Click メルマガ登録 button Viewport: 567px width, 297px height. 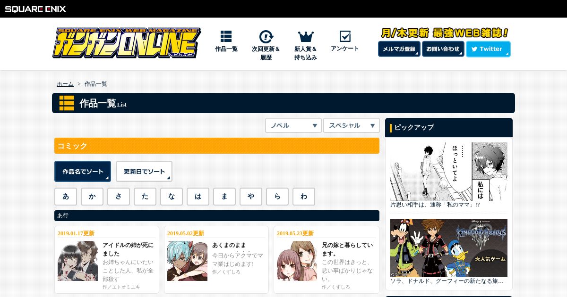[399, 49]
